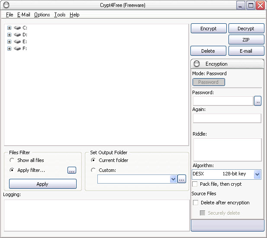Screen dimensions: 267x238
Task: Close the Crypt4Free window
Action: (261, 6)
